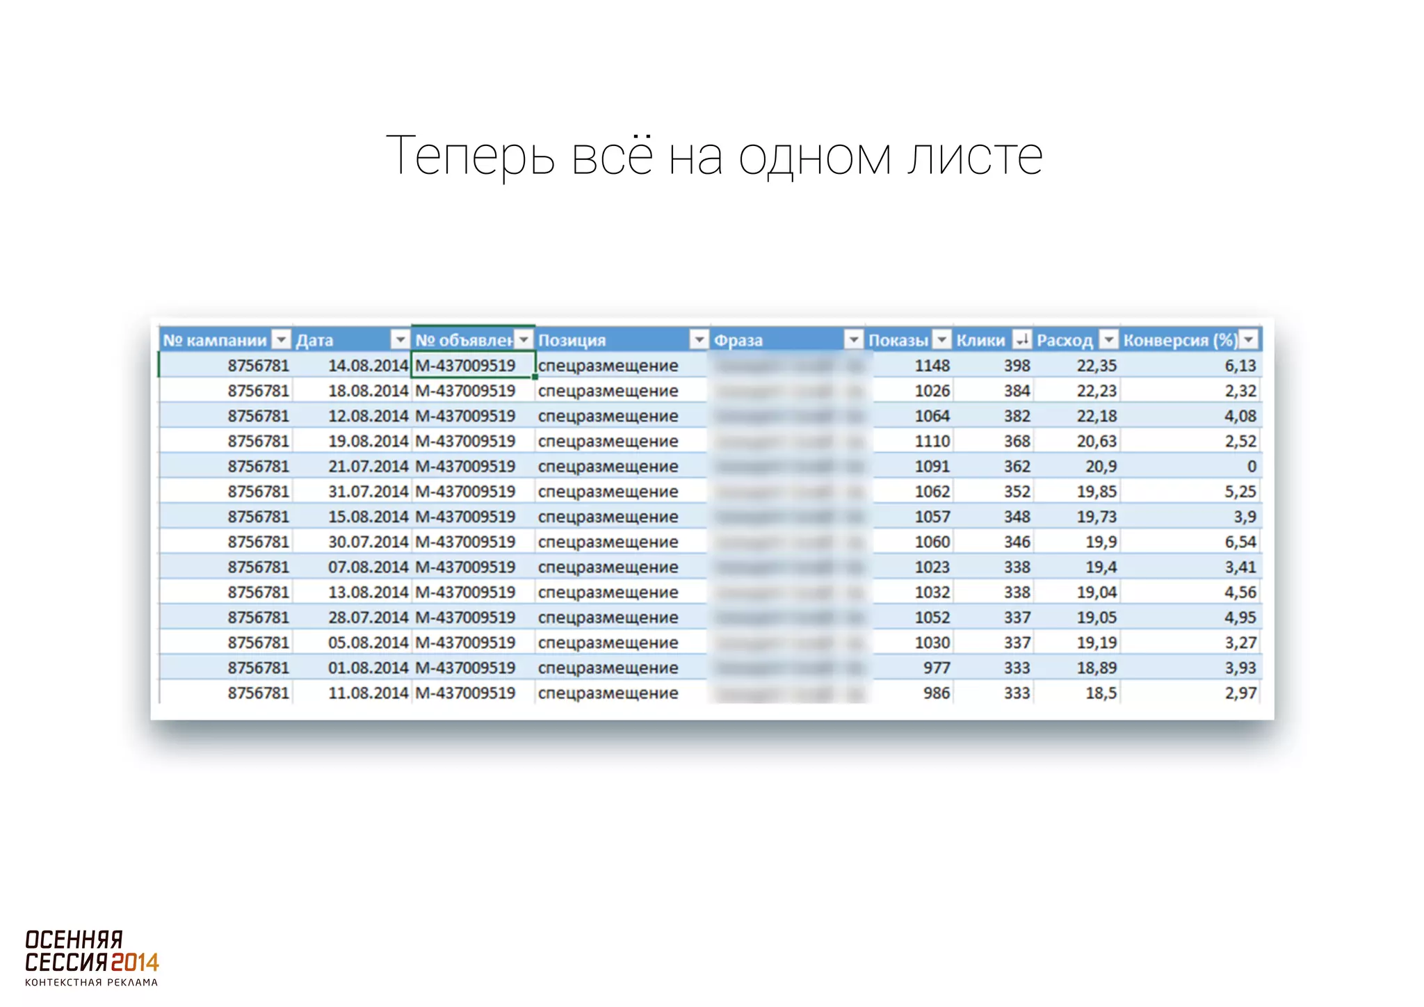Click the date cell 18.08.2014
This screenshot has height=1007, width=1424.
tap(352, 390)
